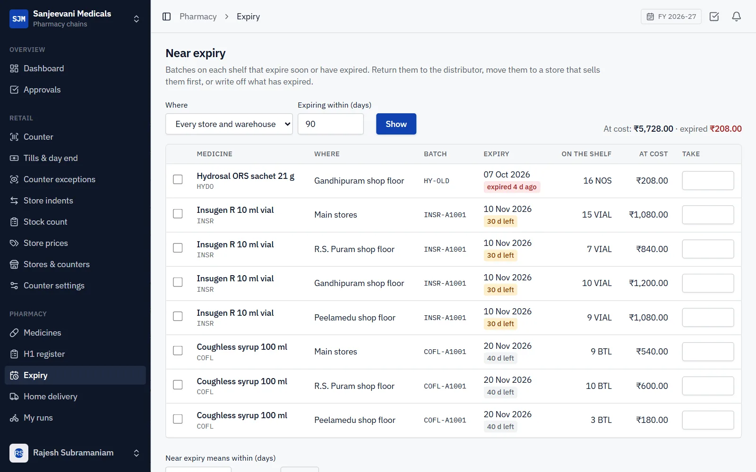Click Take field for Insugen R Main stores
The image size is (756, 472).
pyautogui.click(x=708, y=215)
